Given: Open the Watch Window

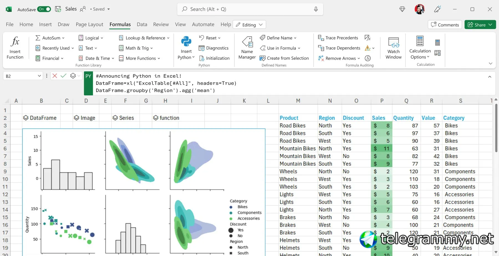Looking at the screenshot, I should click(393, 48).
